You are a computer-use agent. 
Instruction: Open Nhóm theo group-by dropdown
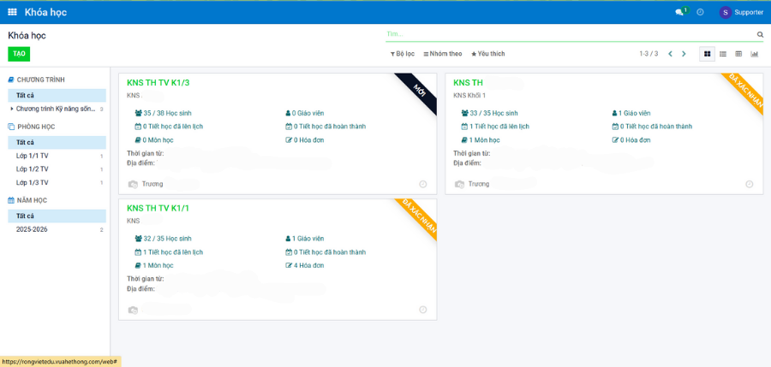point(443,54)
